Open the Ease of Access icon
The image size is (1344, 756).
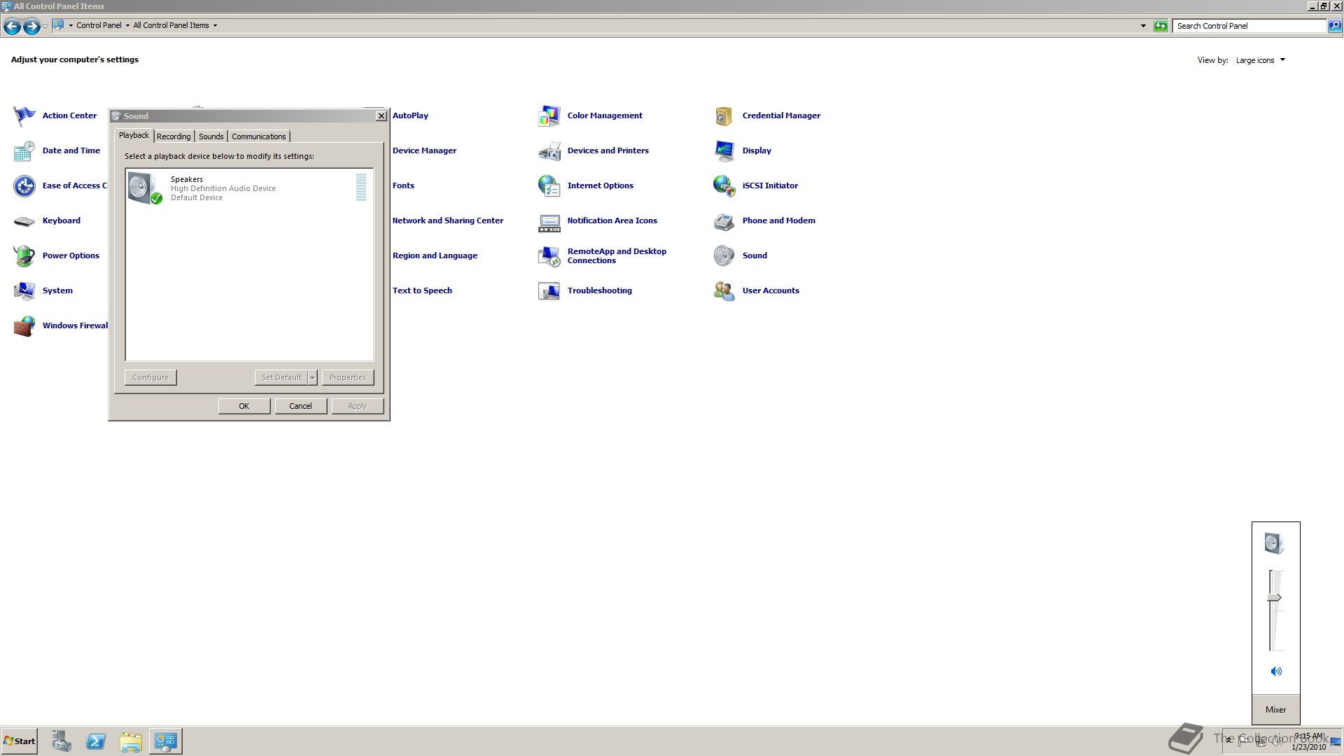pos(24,185)
